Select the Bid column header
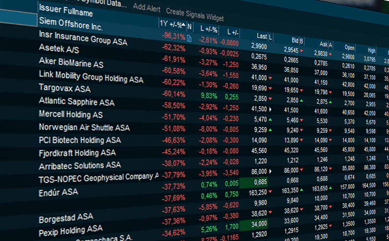Image resolution: width=389 pixels, height=241 pixels. 295,40
